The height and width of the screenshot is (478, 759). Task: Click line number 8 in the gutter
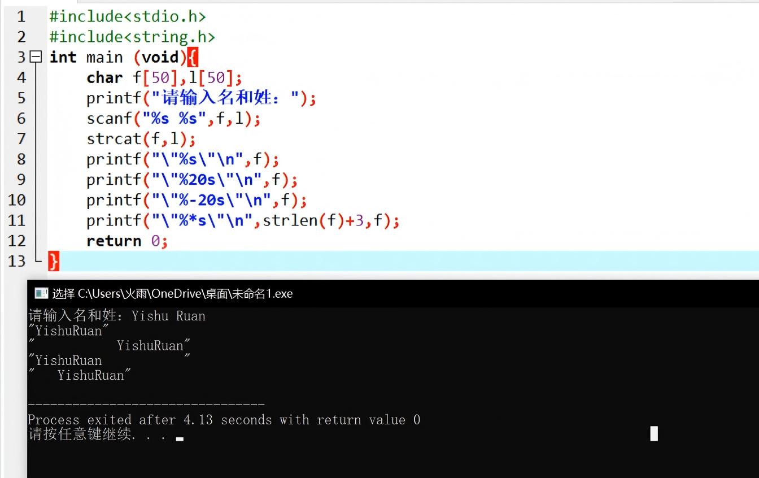21,159
